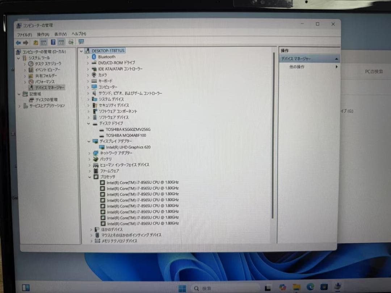Expand the Bluetooth device category
391x293 pixels.
(88, 57)
